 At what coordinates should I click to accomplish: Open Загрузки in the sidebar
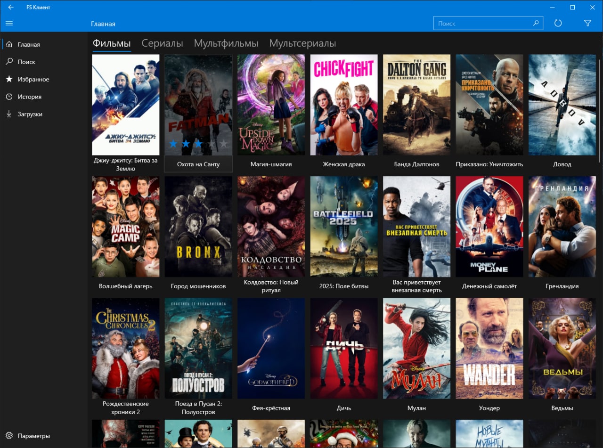(x=44, y=114)
